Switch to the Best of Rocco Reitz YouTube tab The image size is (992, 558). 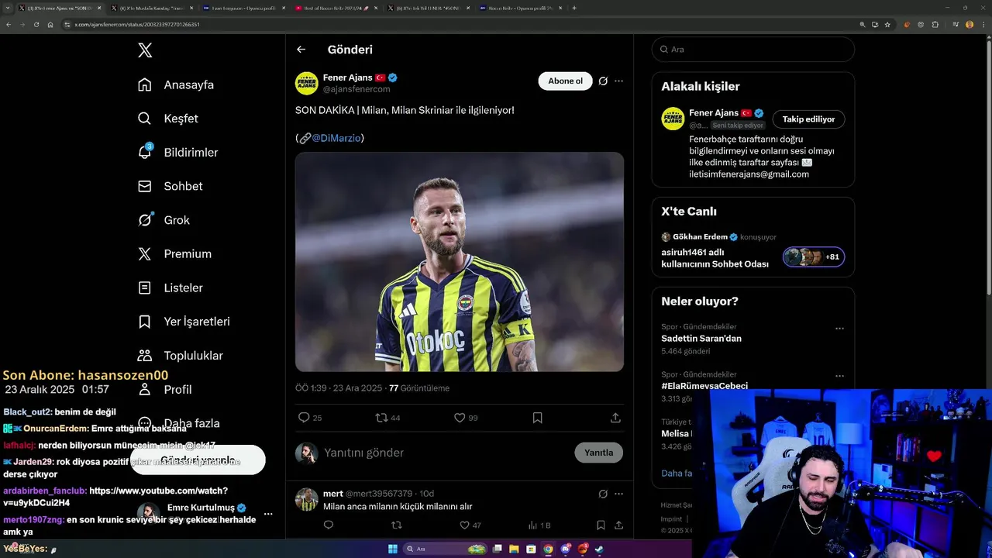tap(336, 8)
